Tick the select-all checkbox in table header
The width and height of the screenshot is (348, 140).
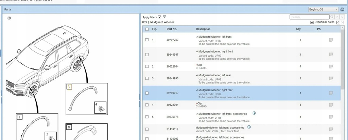click(147, 29)
